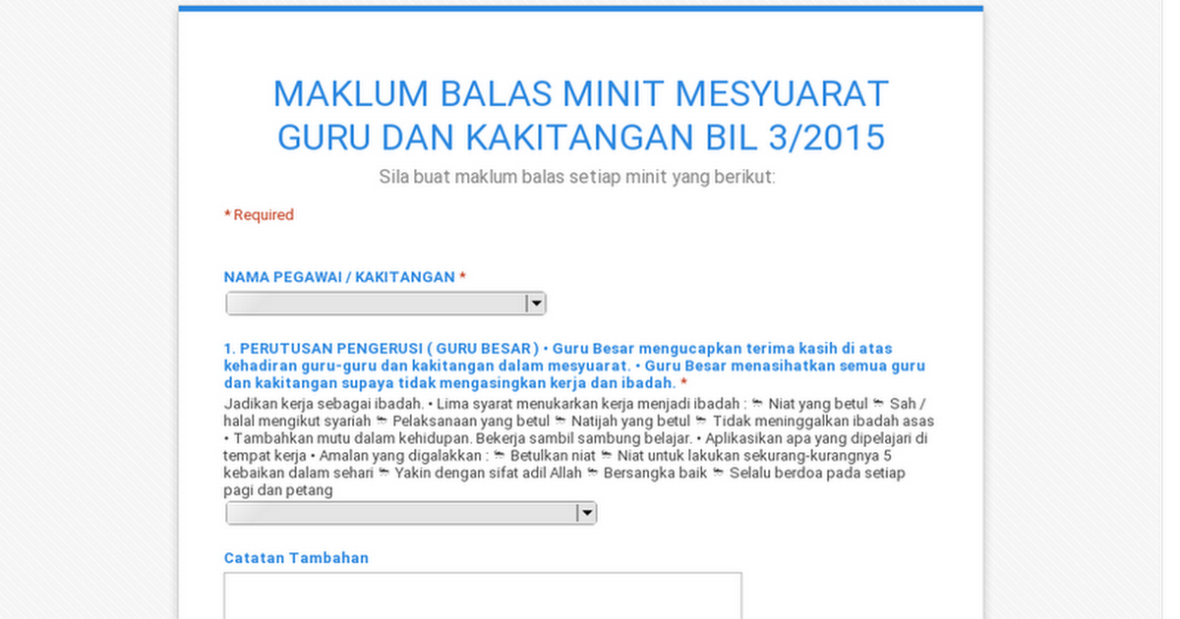The image size is (1180, 619).
Task: Click the 'NAMA PEGAWAI / KAKITANGAN' question label
Action: 344,277
